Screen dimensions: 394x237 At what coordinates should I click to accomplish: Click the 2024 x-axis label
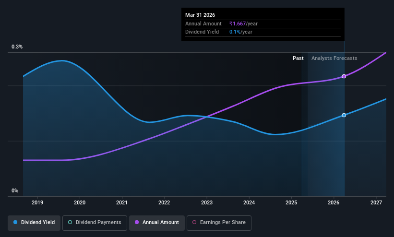(249, 202)
